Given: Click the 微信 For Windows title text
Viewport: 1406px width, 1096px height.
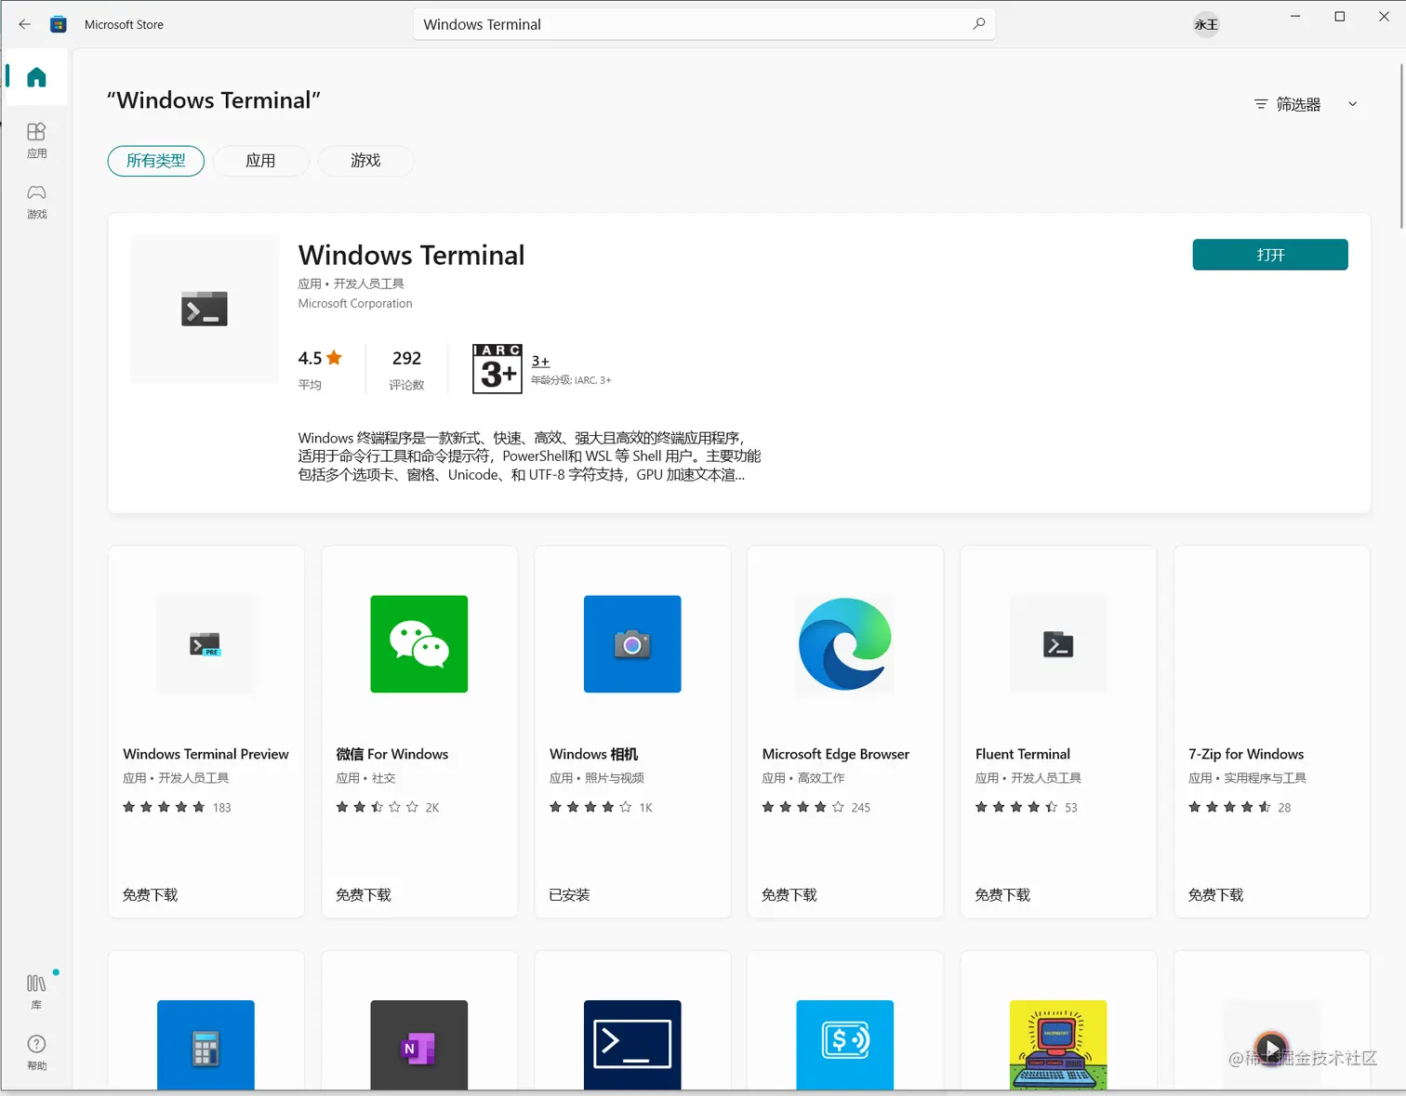Looking at the screenshot, I should click(x=392, y=754).
